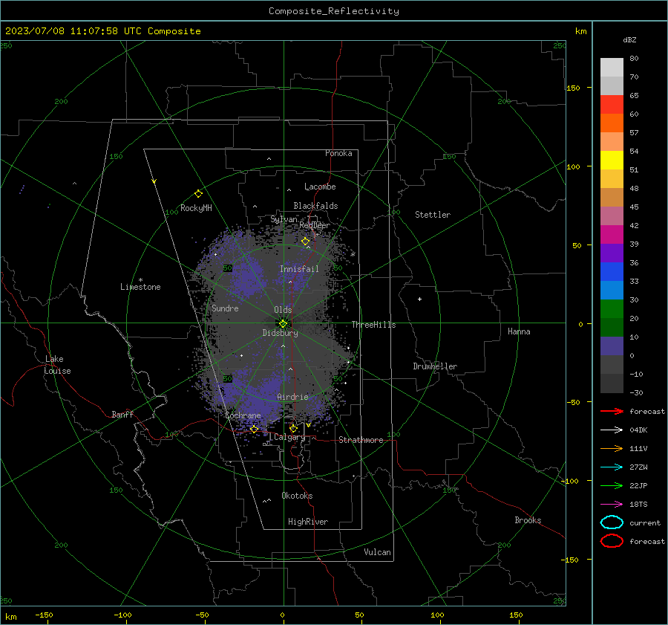The width and height of the screenshot is (668, 625).
Task: Click the Okotoks city label
Action: (x=297, y=496)
